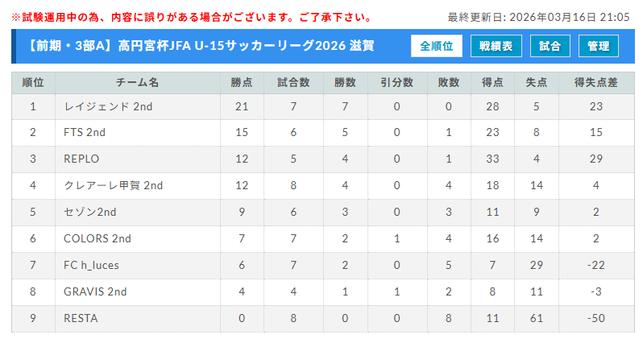
Task: Click the 勝点 column header
Action: 242,83
